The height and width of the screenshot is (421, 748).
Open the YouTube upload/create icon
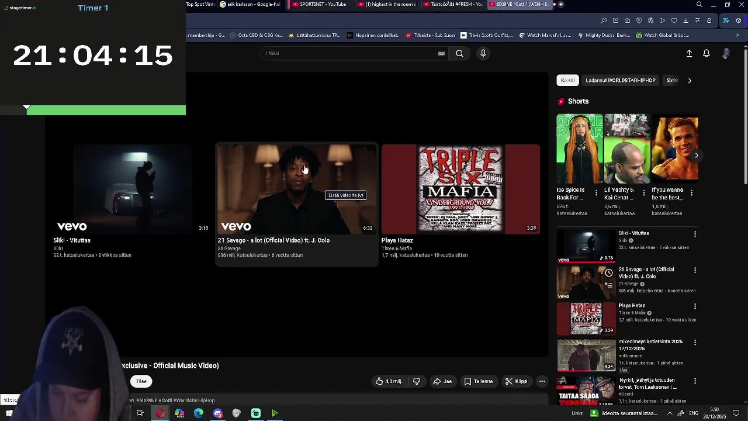[689, 53]
